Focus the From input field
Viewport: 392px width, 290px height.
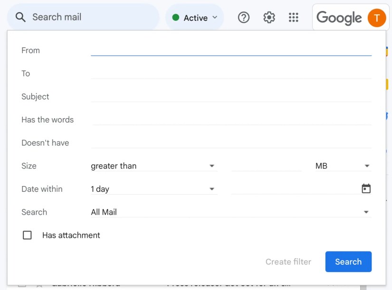231,50
